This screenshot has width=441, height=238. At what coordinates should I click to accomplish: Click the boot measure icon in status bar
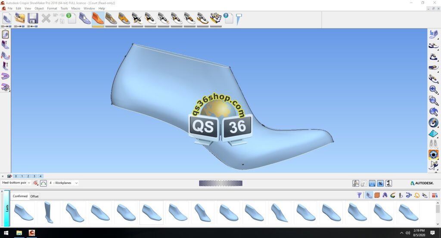click(389, 183)
